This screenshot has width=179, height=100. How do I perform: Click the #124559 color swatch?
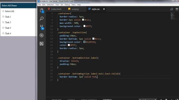pos(84,42)
